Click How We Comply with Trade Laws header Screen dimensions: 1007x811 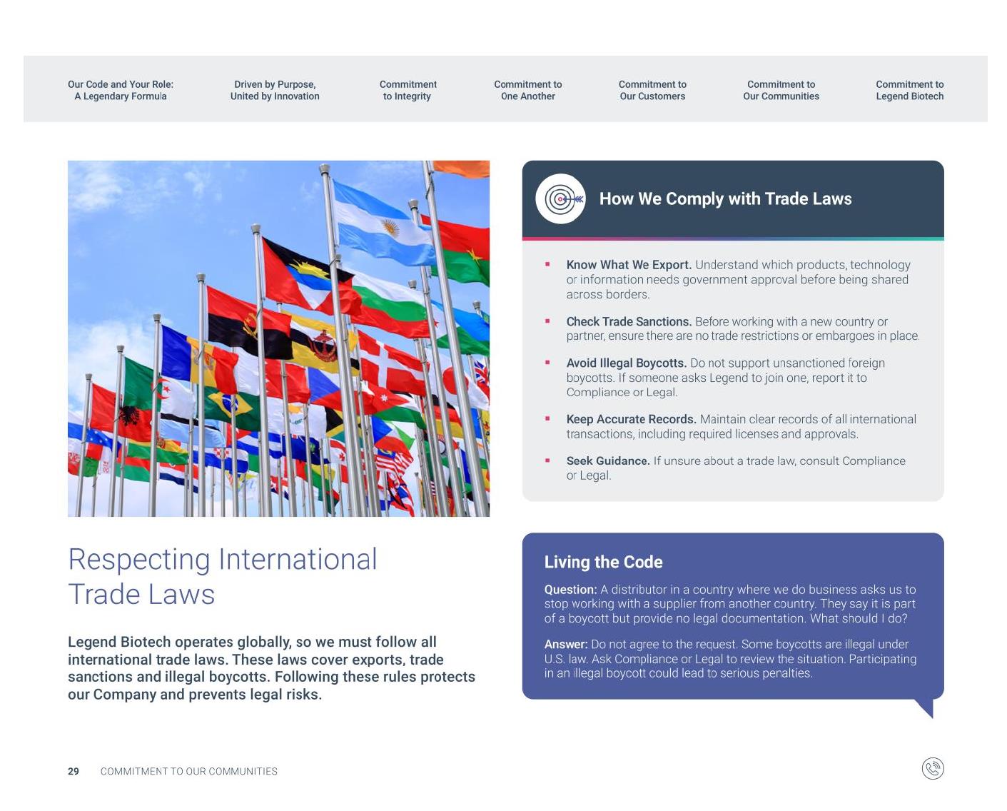pyautogui.click(x=726, y=199)
